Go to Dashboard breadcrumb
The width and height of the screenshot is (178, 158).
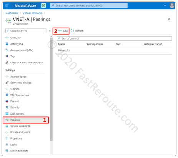point(12,13)
